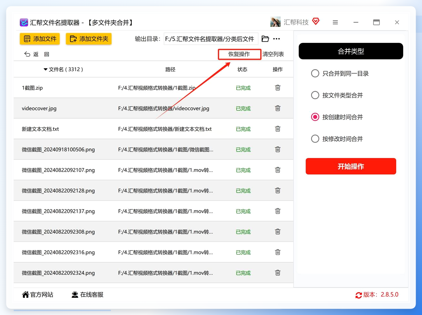Click 清空列表 button
The width and height of the screenshot is (422, 315).
pyautogui.click(x=273, y=54)
